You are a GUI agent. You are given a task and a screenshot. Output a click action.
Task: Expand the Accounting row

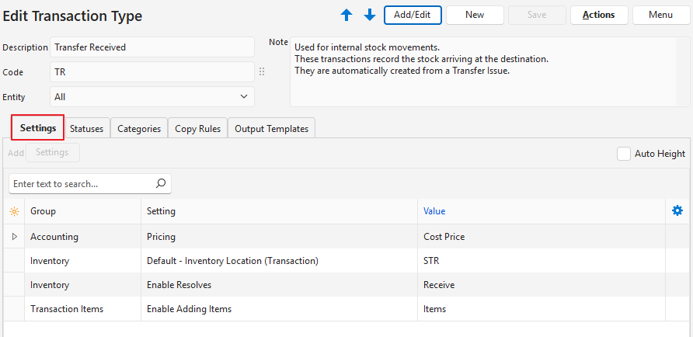(x=14, y=236)
